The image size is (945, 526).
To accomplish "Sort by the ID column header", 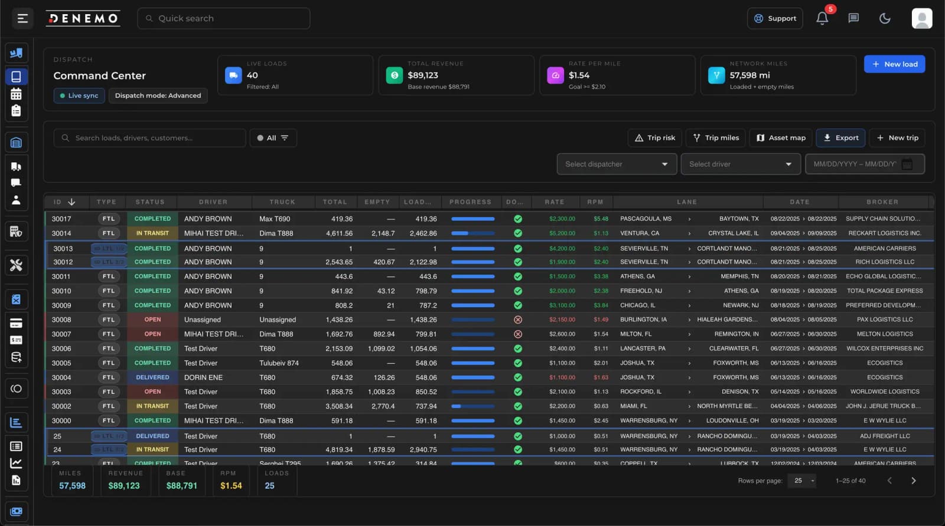I will pyautogui.click(x=64, y=202).
